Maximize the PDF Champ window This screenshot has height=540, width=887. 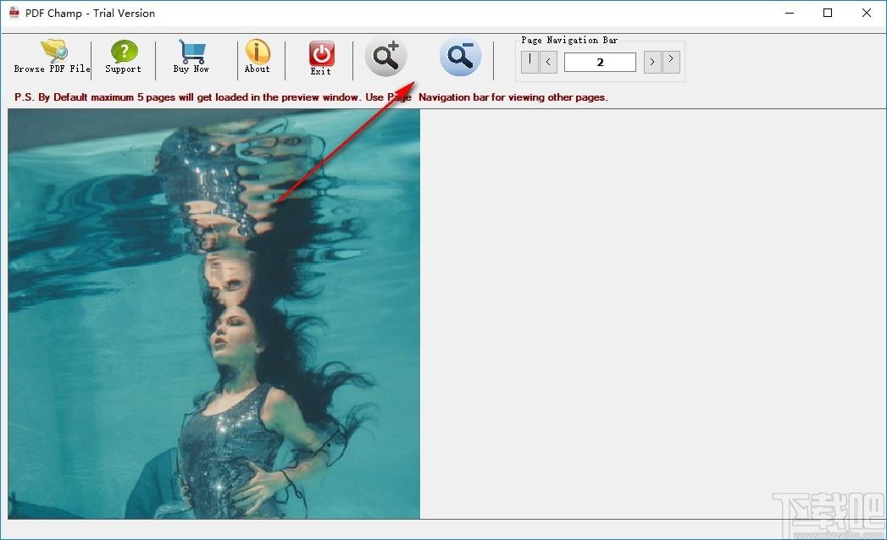(828, 13)
